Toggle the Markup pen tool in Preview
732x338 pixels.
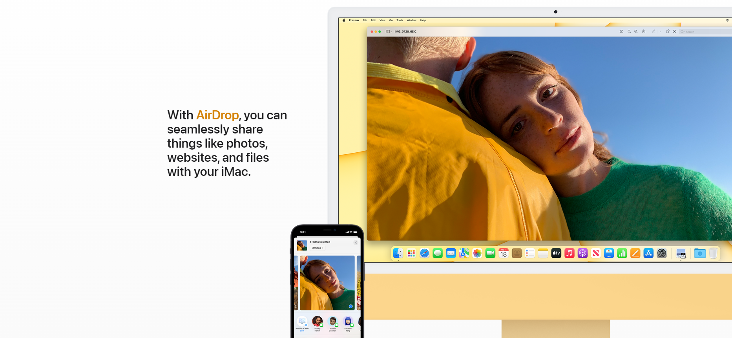point(654,32)
